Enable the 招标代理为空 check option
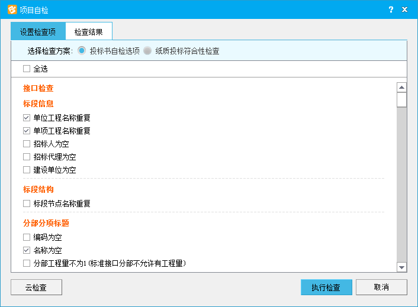The width and height of the screenshot is (418, 307). point(27,157)
